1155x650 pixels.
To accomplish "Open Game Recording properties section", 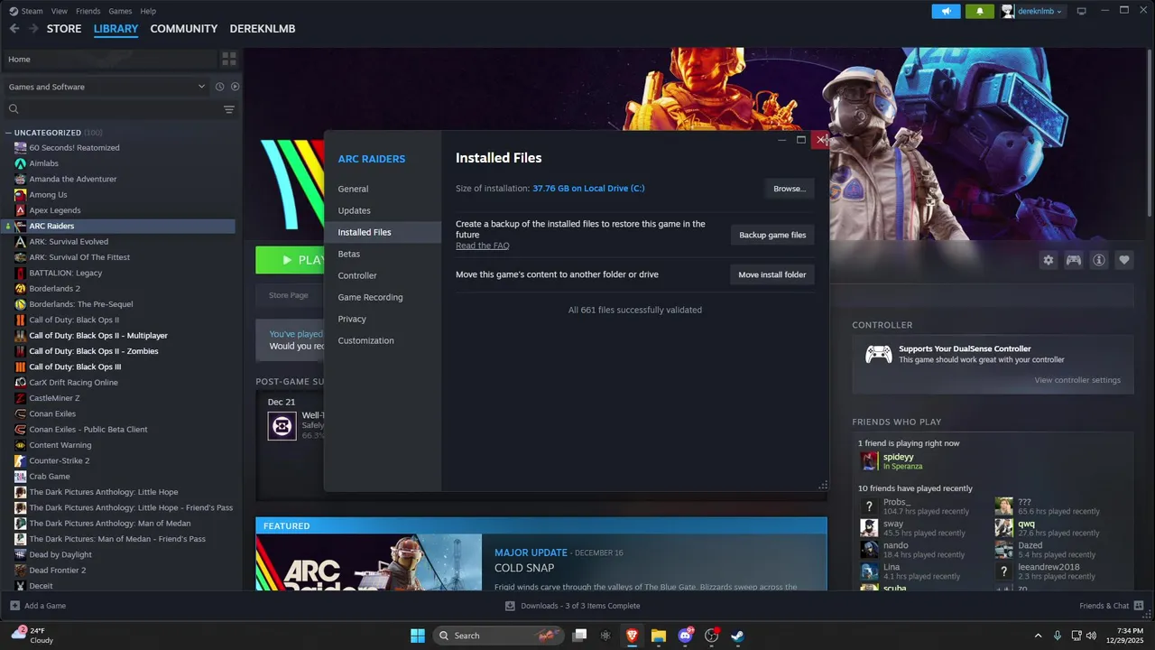I will [x=383, y=297].
